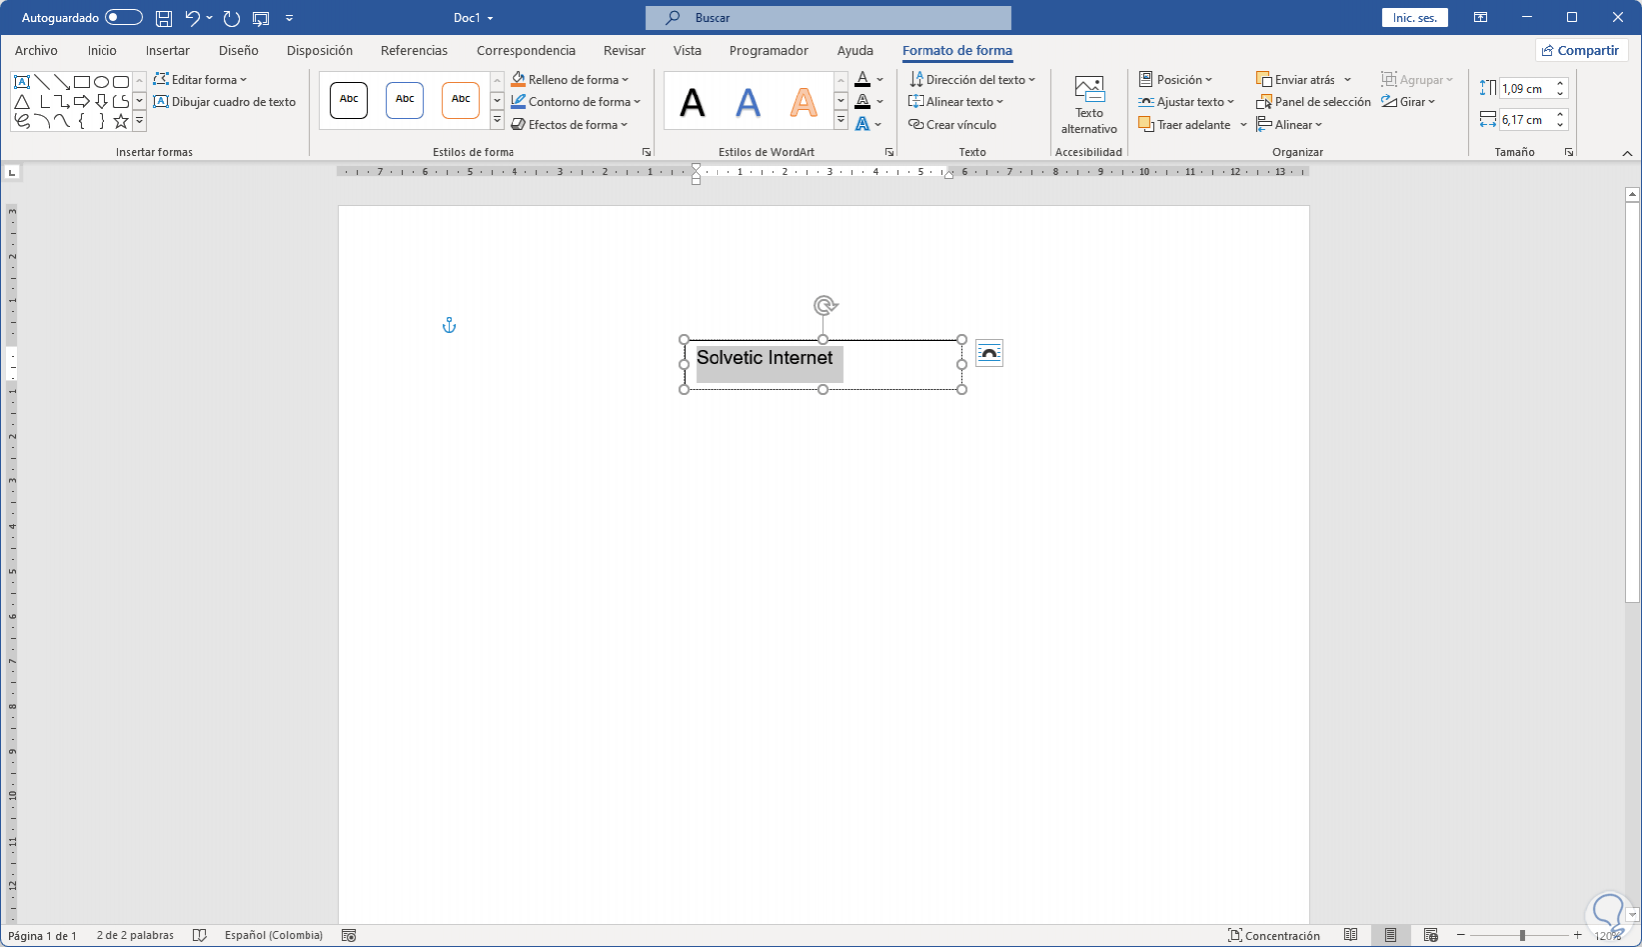Switch to the Revisar tab
The image size is (1642, 947).
[624, 51]
